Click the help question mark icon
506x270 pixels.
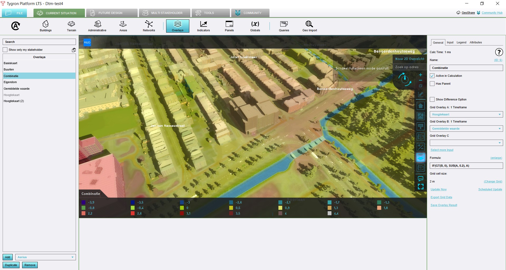point(499,52)
